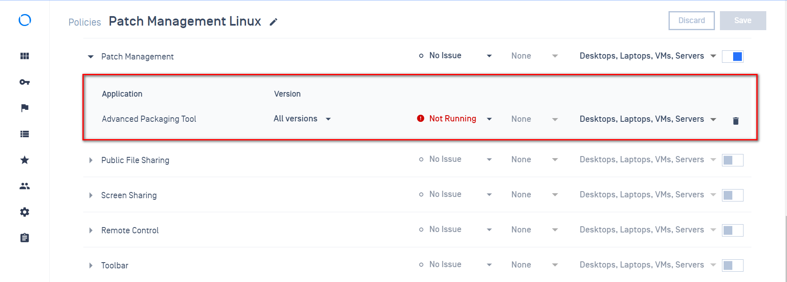Click the Save button
Viewport: 787px width, 282px height.
click(x=743, y=21)
